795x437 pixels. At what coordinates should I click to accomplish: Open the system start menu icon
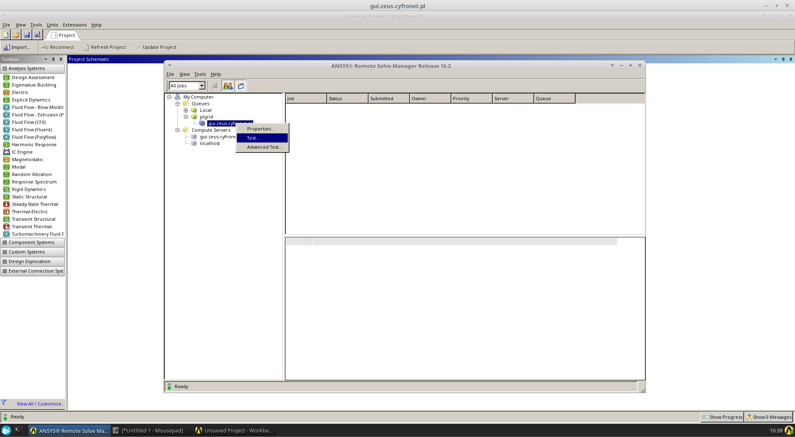[x=6, y=430]
